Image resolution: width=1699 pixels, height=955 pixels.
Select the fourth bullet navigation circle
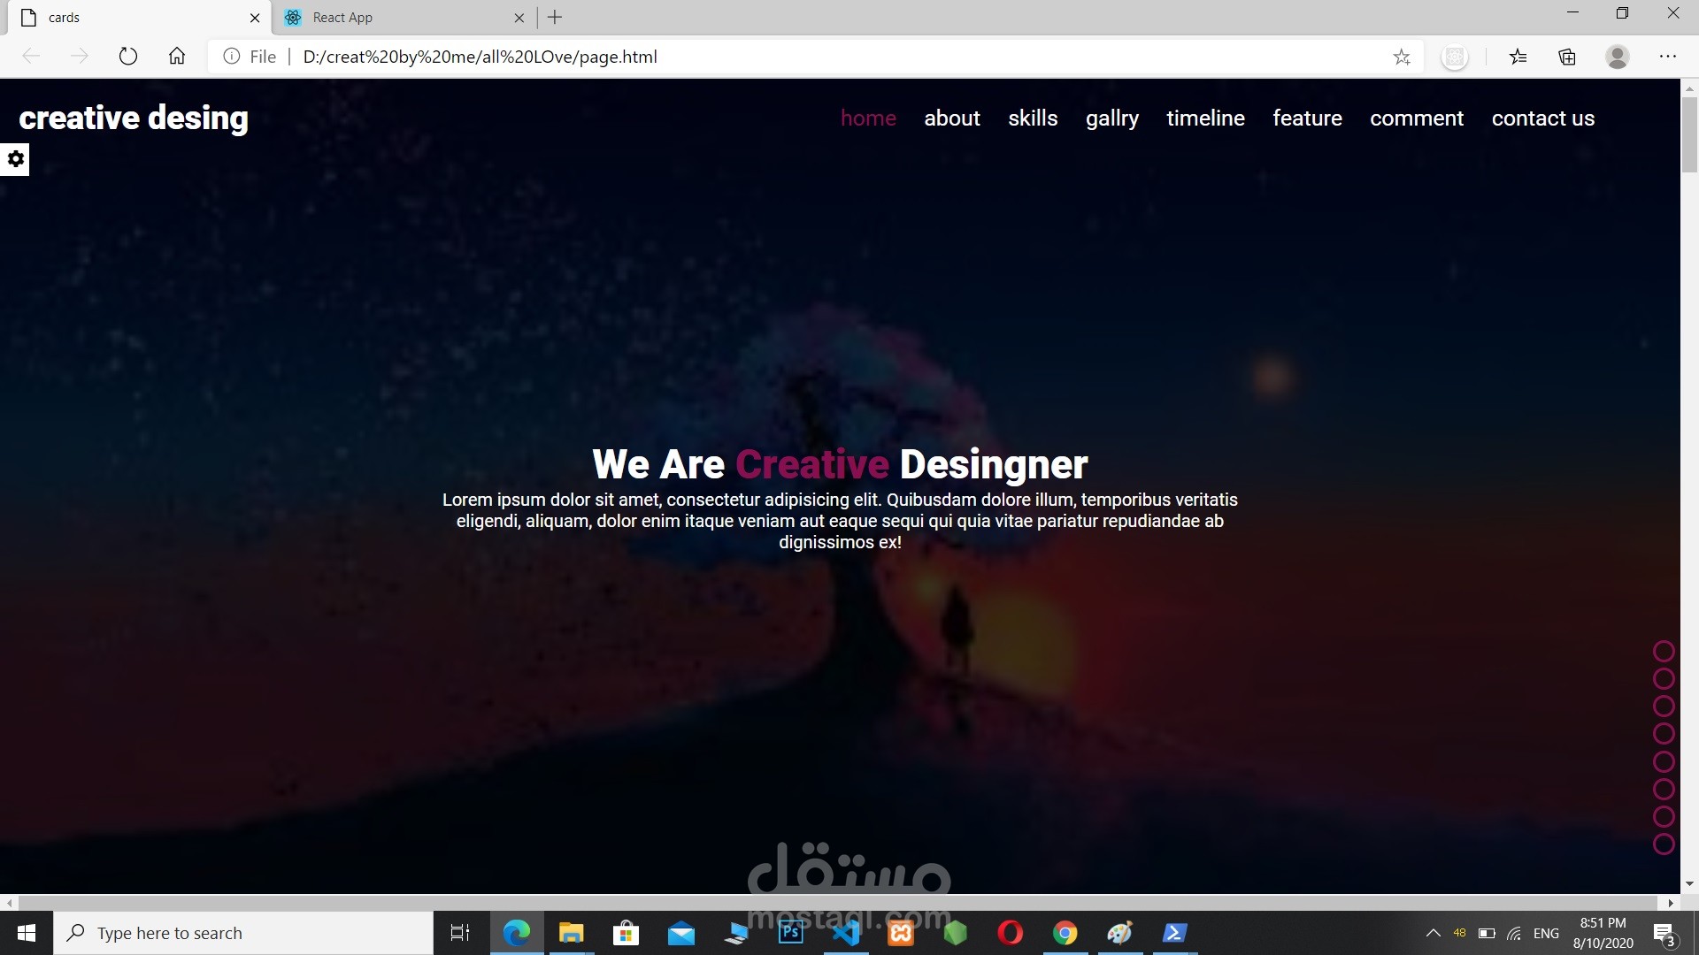coord(1664,734)
